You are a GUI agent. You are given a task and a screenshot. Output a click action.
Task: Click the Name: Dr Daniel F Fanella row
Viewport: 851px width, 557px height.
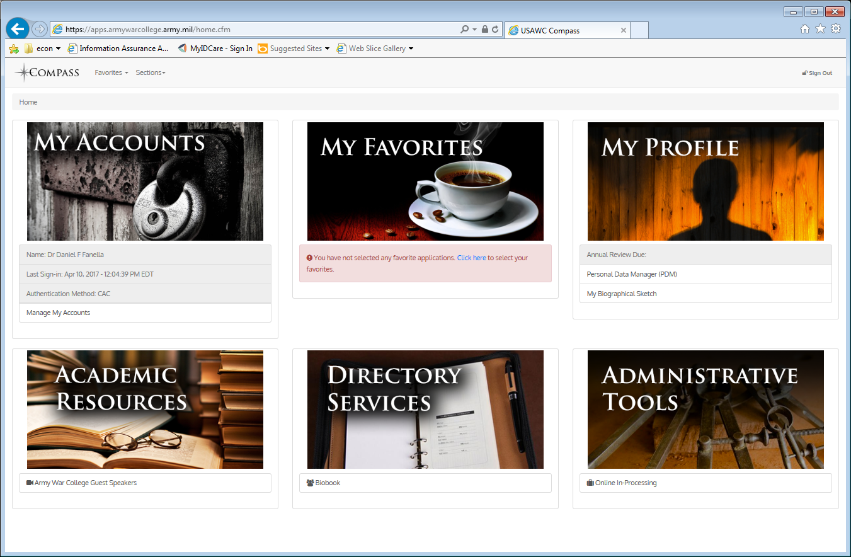[x=145, y=255]
